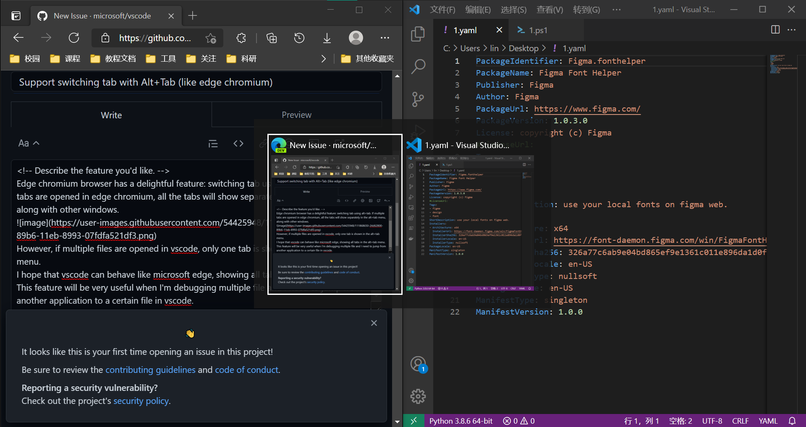The width and height of the screenshot is (806, 427).
Task: Open the Source Control view in VS Code
Action: [418, 99]
